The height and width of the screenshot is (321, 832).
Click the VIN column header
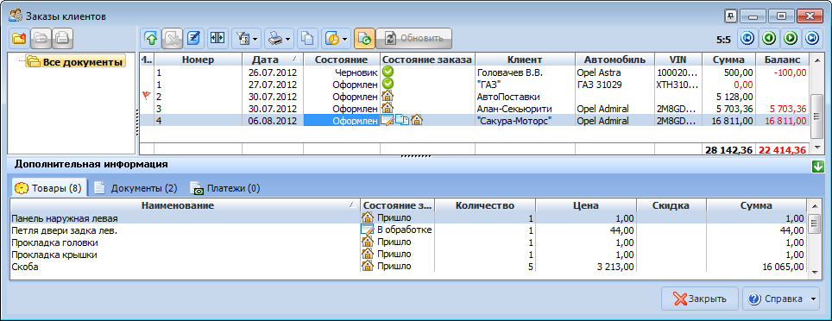click(678, 60)
